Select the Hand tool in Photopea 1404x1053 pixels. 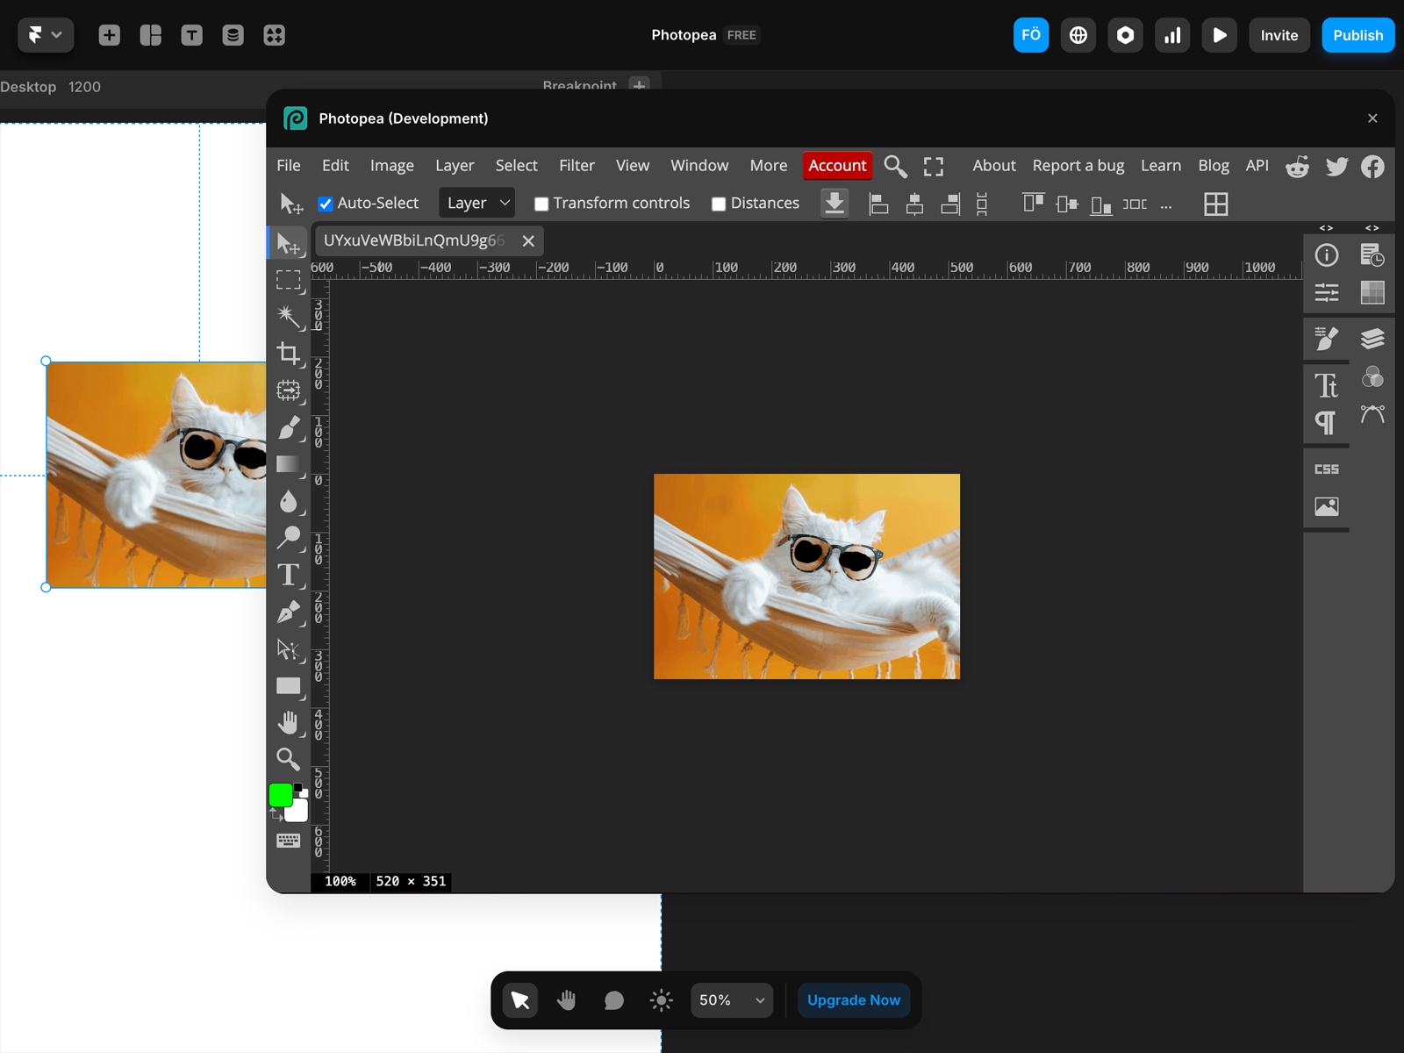click(x=289, y=723)
